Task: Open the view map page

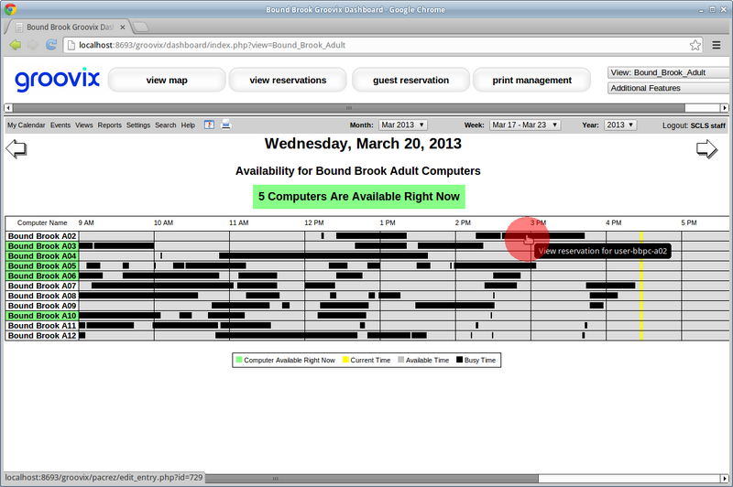Action: pyautogui.click(x=167, y=80)
